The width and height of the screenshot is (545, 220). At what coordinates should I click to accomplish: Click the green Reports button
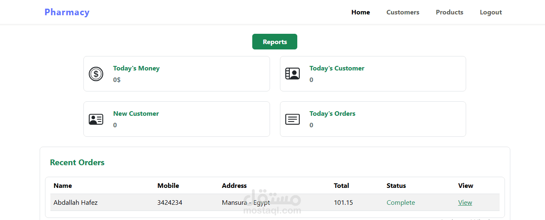click(275, 42)
